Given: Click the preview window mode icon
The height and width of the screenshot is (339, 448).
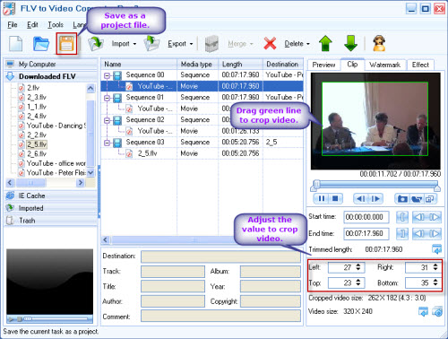Looking at the screenshot, I should (430, 198).
